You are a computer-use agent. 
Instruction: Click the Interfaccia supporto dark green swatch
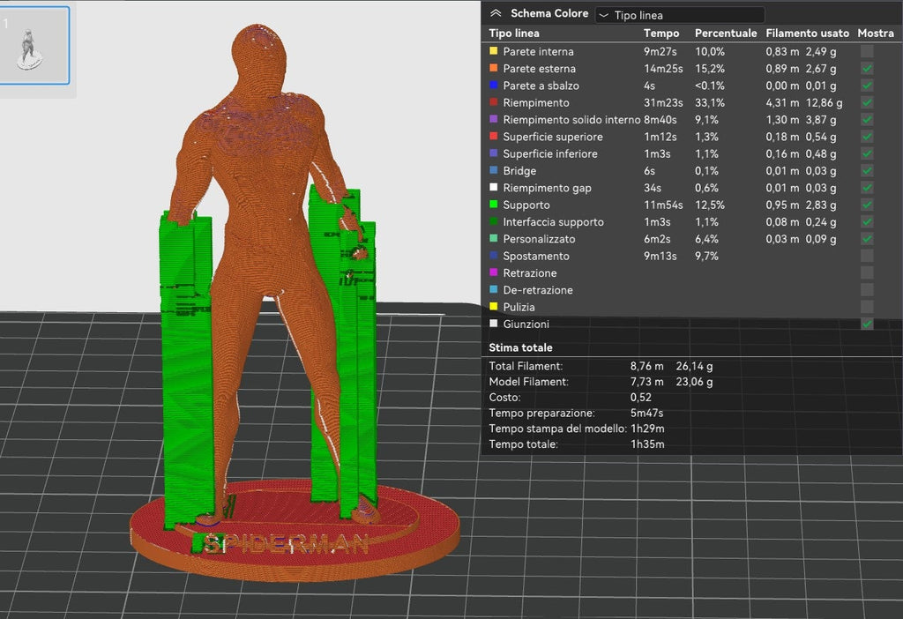coord(494,221)
